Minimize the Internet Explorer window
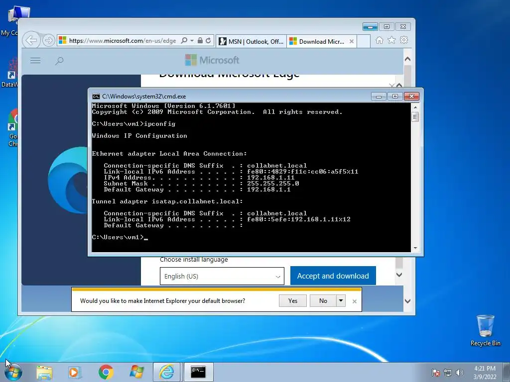This screenshot has height=382, width=510. 370,27
